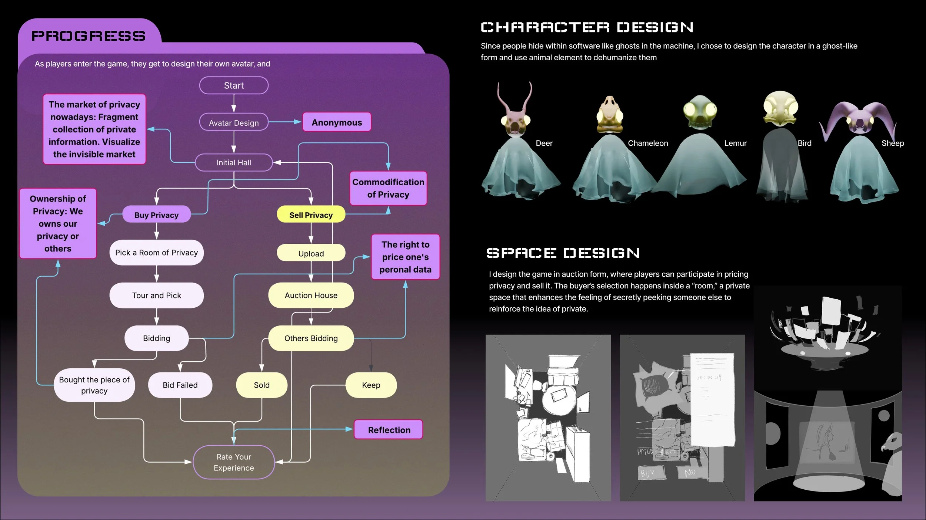926x520 pixels.
Task: Click the Rate Your Experience node
Action: coord(234,462)
